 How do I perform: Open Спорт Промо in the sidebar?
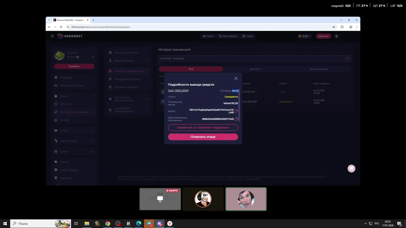(69, 170)
